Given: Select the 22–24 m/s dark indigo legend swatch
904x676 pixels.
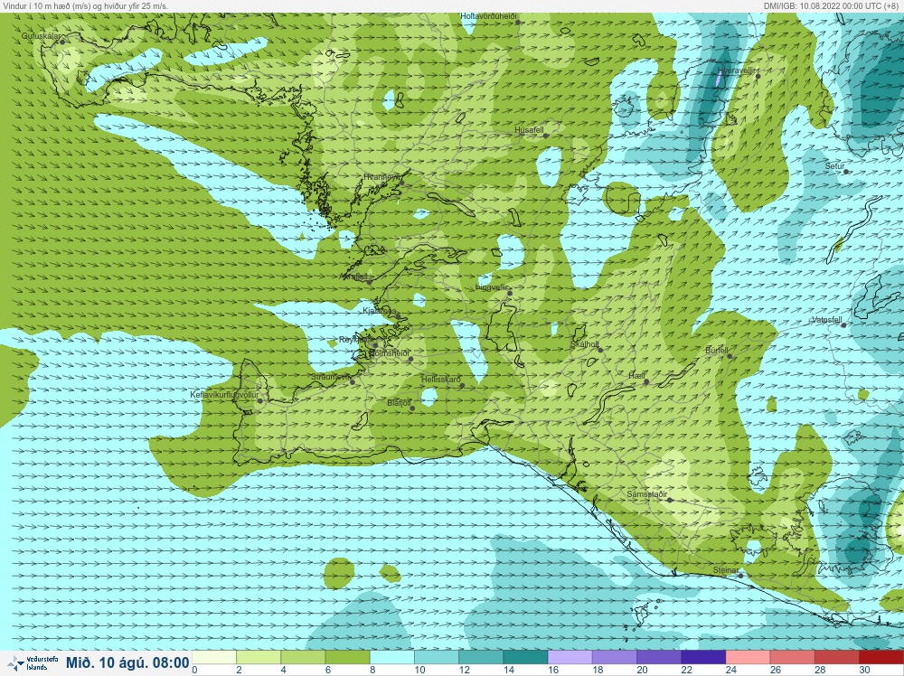Looking at the screenshot, I should pos(702,657).
